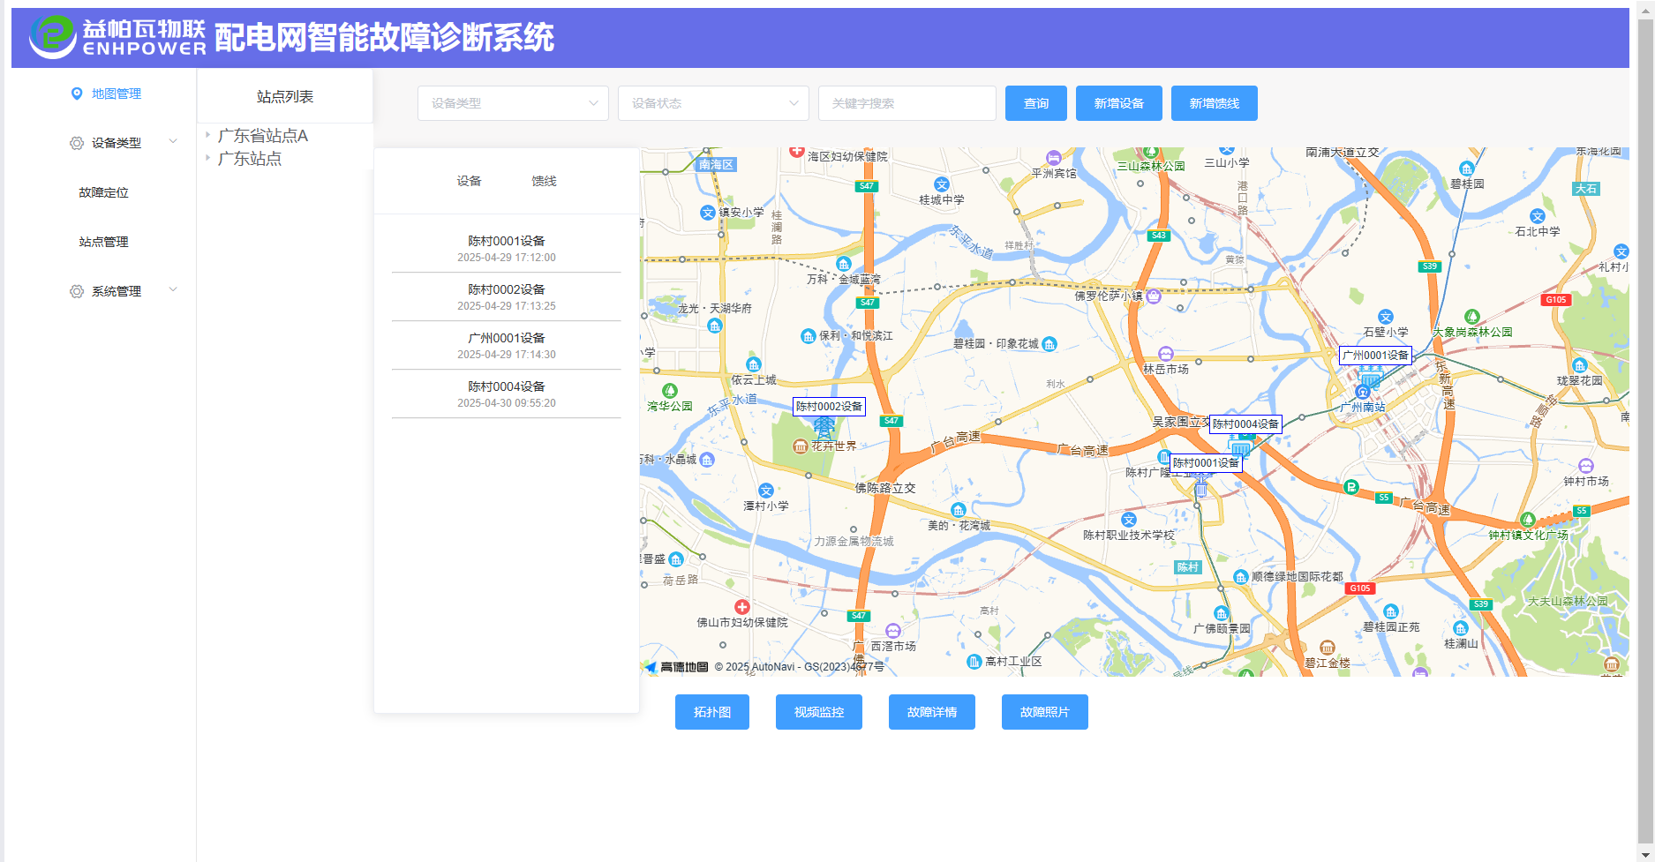Click the 陈村0004设备 map label
The image size is (1655, 862).
[x=1245, y=424]
